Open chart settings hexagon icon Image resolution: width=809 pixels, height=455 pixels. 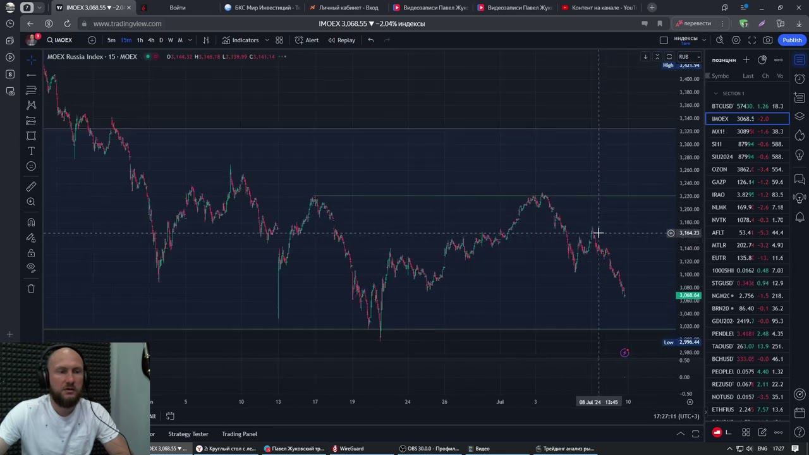pos(736,40)
